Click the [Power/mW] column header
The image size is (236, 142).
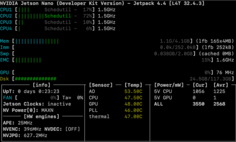[169, 85]
